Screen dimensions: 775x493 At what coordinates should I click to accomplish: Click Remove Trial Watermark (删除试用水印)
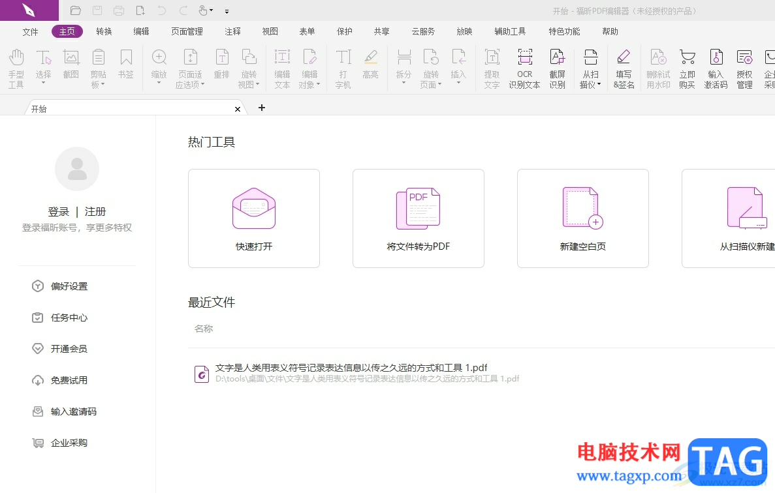pos(658,68)
